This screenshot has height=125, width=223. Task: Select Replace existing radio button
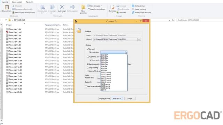88,64
